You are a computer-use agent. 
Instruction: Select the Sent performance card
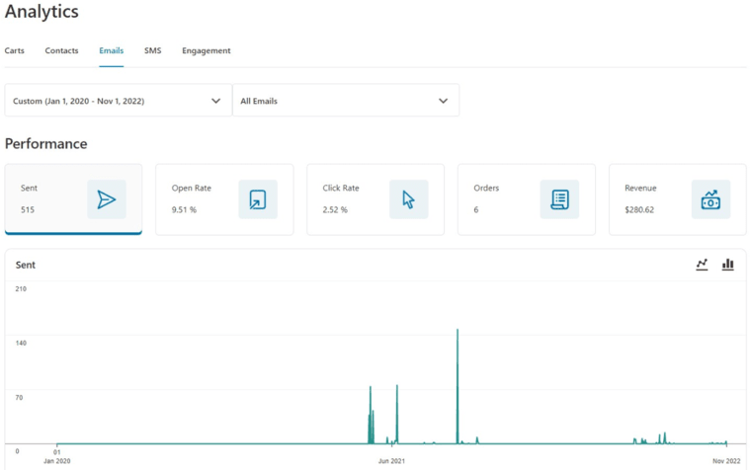(73, 199)
